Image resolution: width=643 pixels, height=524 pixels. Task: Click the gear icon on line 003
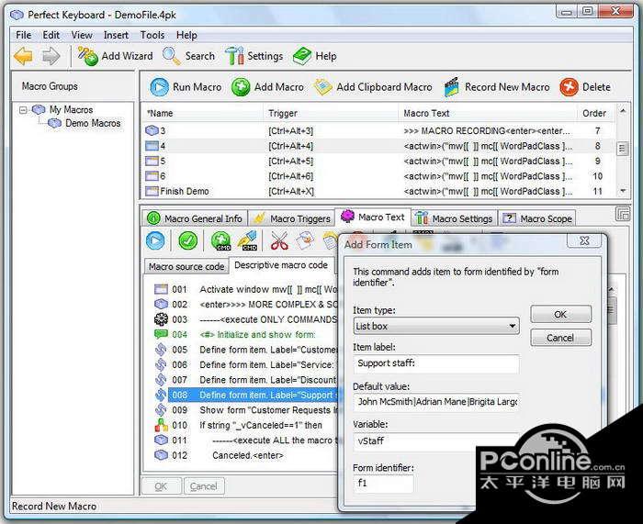[161, 319]
